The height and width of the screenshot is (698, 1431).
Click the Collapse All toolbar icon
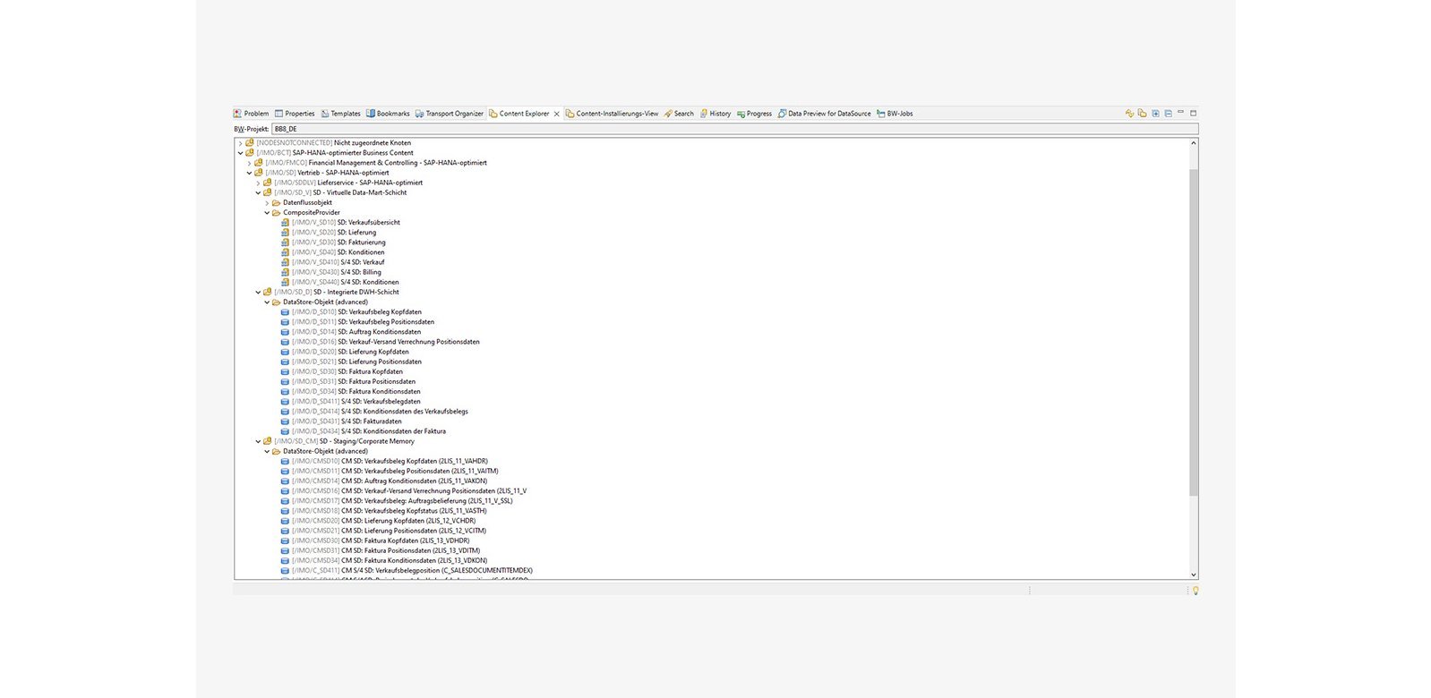(x=1168, y=114)
